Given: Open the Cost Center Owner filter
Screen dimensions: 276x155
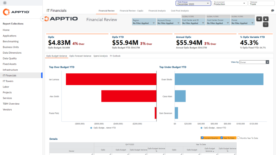Looking at the screenshot, I should (218, 22).
